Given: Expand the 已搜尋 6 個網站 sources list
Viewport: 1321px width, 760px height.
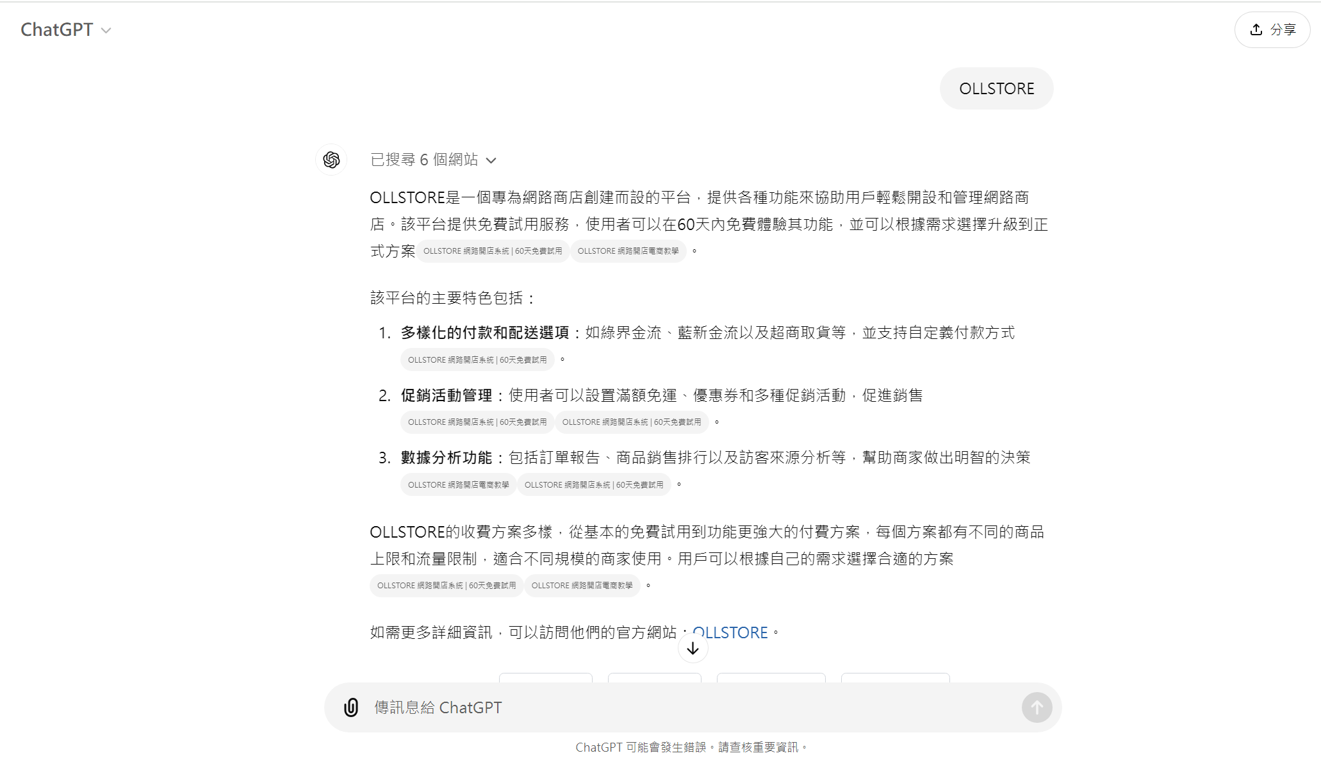Looking at the screenshot, I should [433, 160].
